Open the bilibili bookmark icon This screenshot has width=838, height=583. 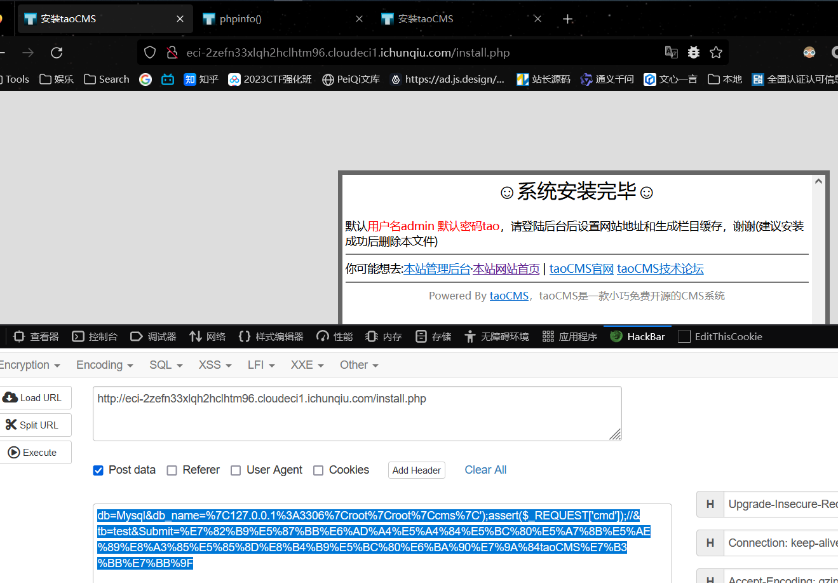[168, 79]
